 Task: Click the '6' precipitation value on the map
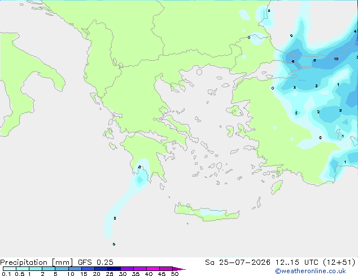tap(293, 61)
